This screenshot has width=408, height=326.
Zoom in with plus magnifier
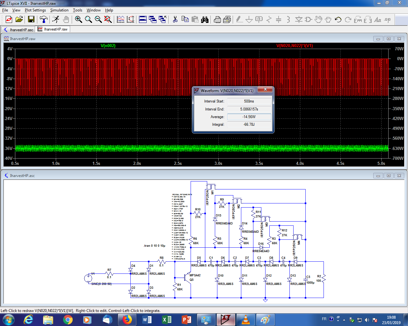pos(78,20)
